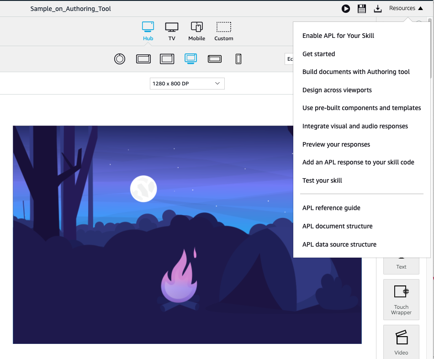
Task: Collapse the Resources dropdown menu
Action: tap(406, 8)
